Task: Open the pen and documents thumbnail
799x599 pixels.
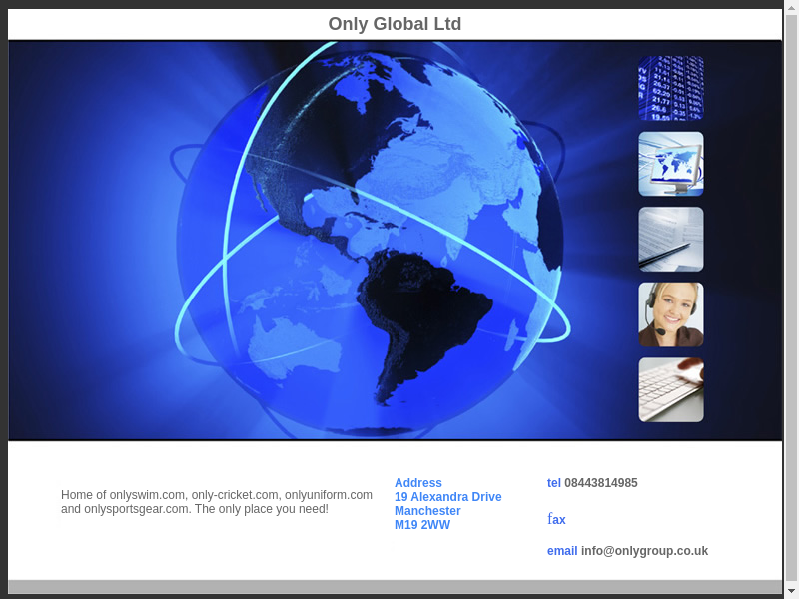Action: point(670,240)
